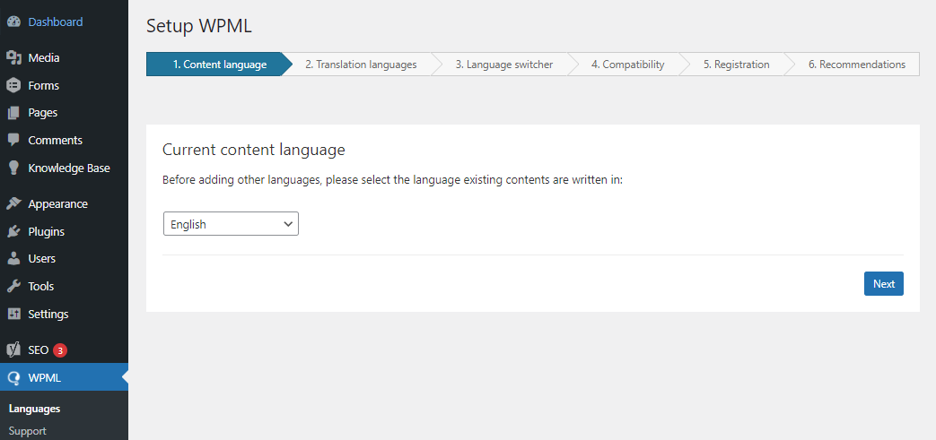
Task: Go to step 3 Language switcher
Action: 503,65
